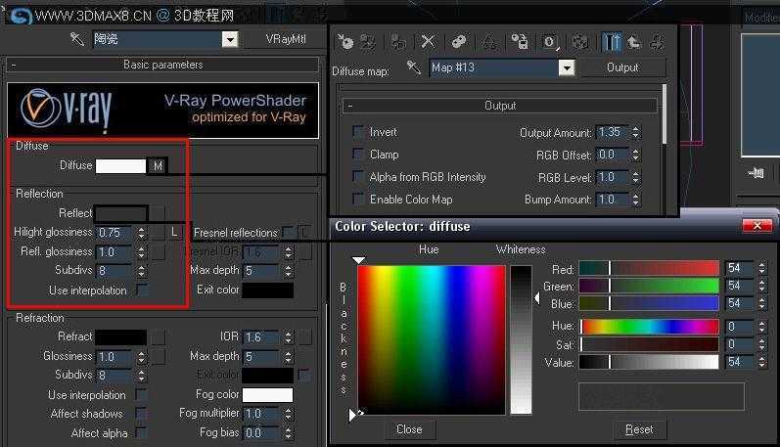The height and width of the screenshot is (447, 780).
Task: Click the Red value spinner arrows
Action: (761, 269)
